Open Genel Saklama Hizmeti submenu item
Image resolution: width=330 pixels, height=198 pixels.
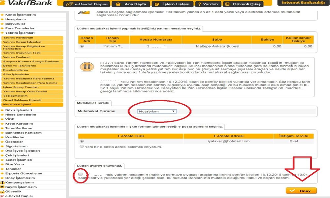[x=32, y=100]
